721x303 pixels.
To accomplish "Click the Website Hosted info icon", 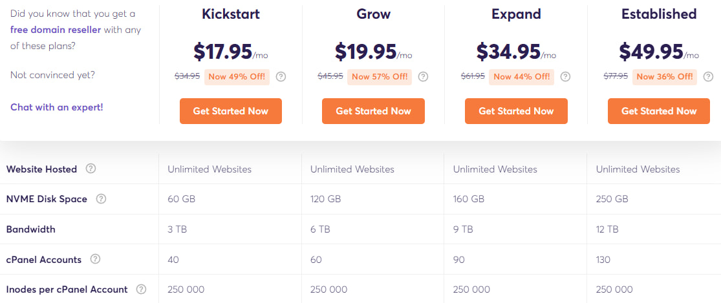I will [x=91, y=169].
